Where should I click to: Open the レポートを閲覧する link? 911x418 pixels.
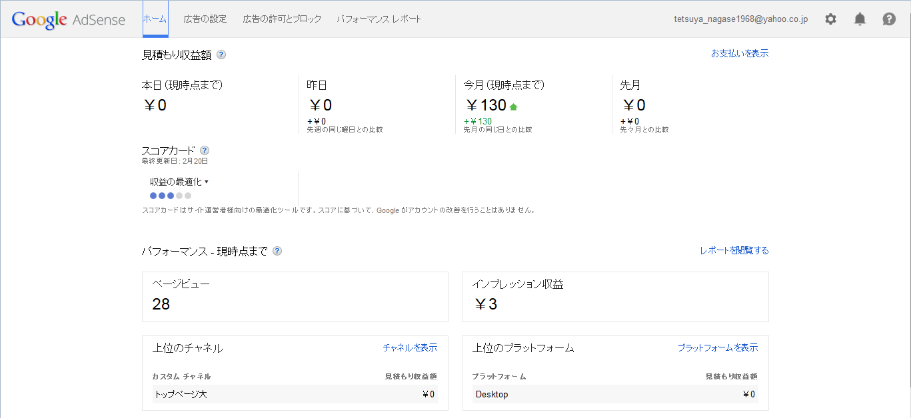734,251
